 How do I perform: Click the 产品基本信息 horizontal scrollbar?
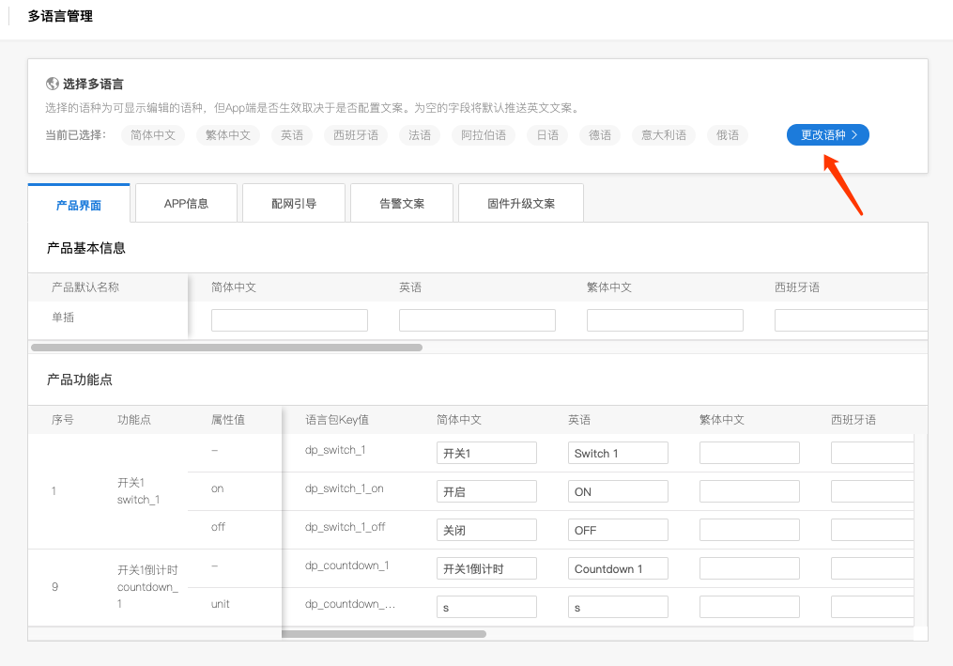226,348
